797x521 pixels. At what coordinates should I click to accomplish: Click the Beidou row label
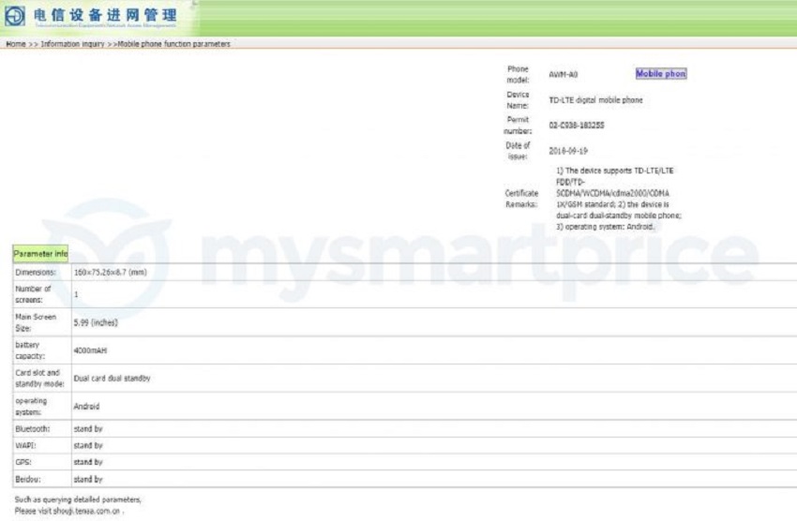coord(27,479)
